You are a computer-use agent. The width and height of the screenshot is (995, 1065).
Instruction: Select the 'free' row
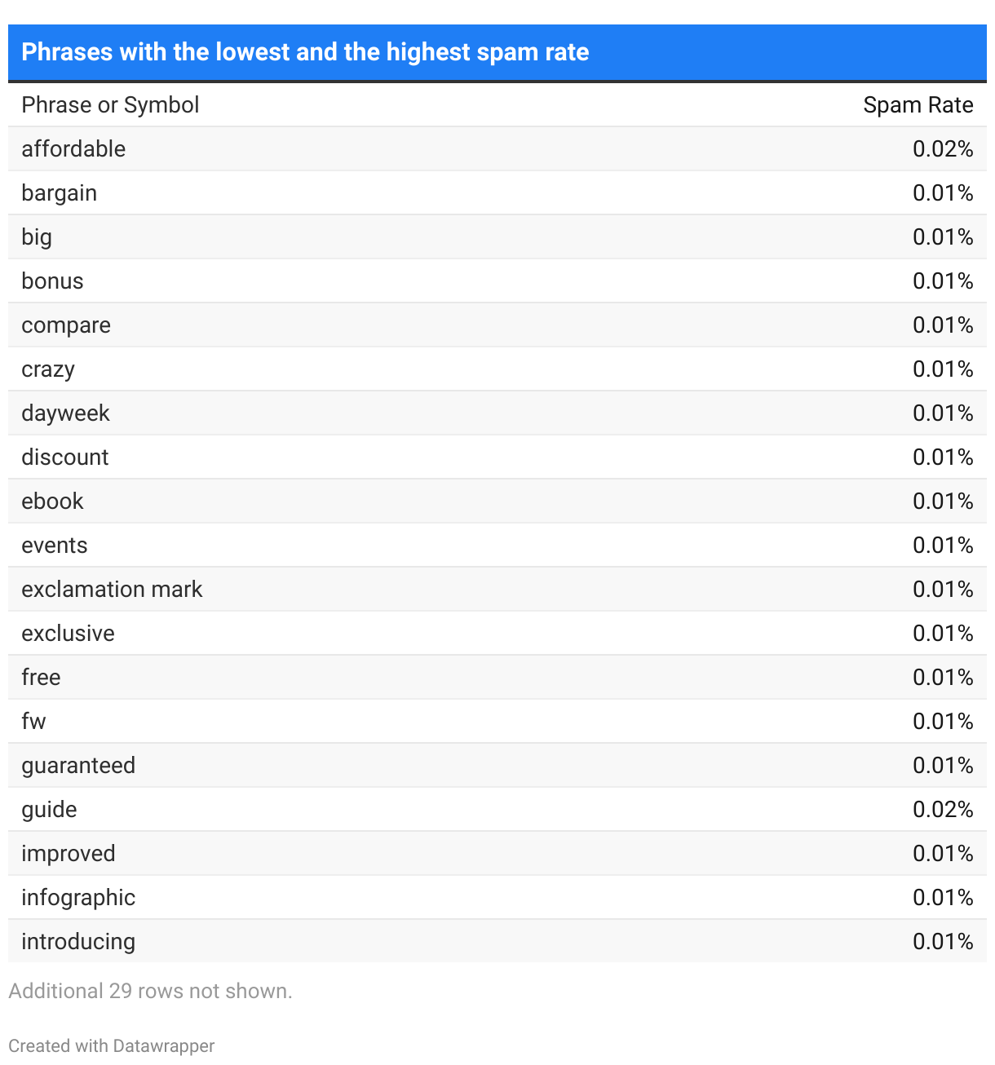point(497,678)
